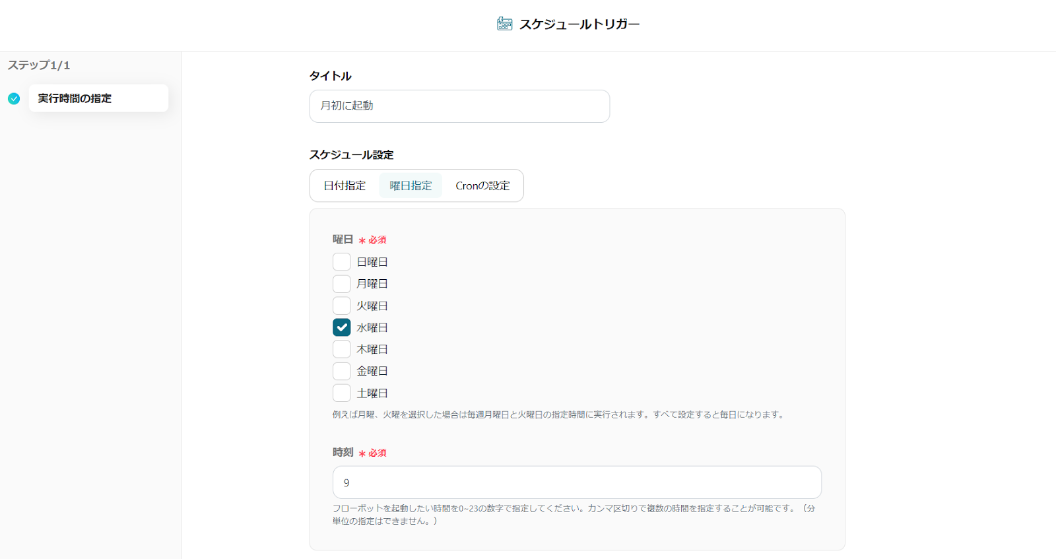Click the タイトル input containing 月初に起動
The image size is (1056, 559).
[x=459, y=106]
